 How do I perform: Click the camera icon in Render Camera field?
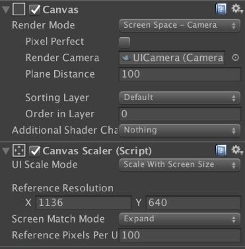point(126,58)
